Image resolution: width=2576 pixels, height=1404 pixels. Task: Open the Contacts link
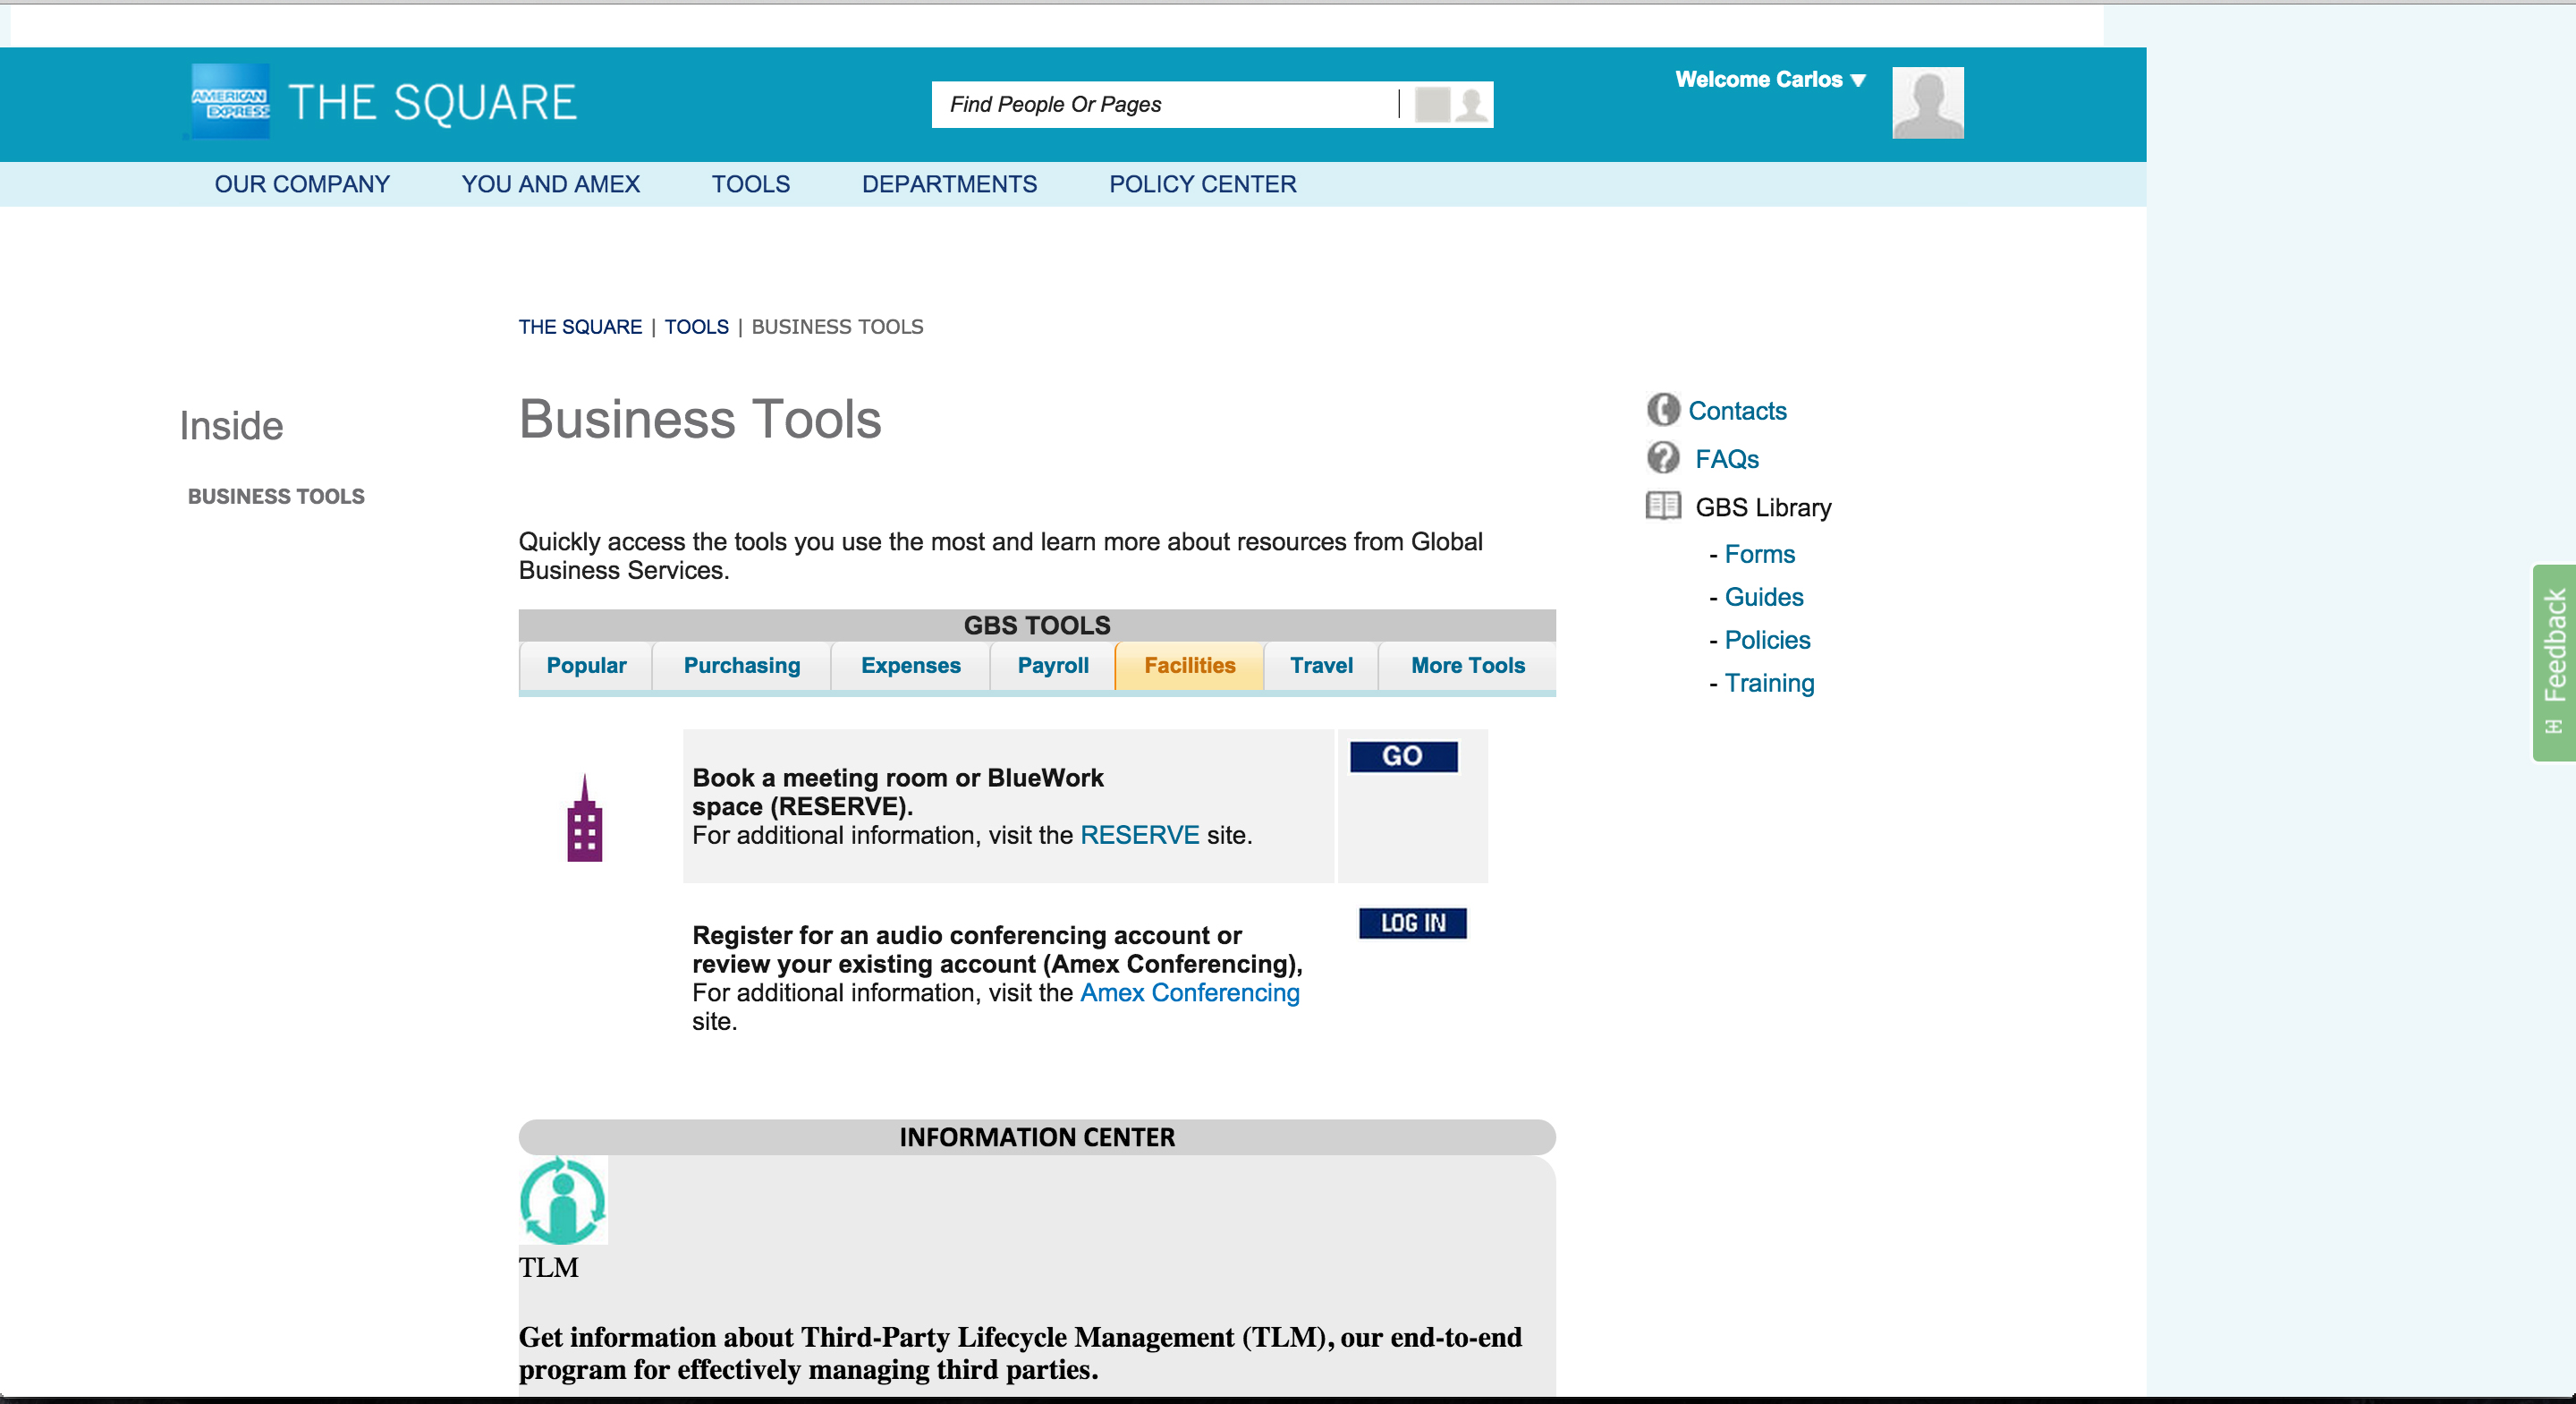[1737, 411]
